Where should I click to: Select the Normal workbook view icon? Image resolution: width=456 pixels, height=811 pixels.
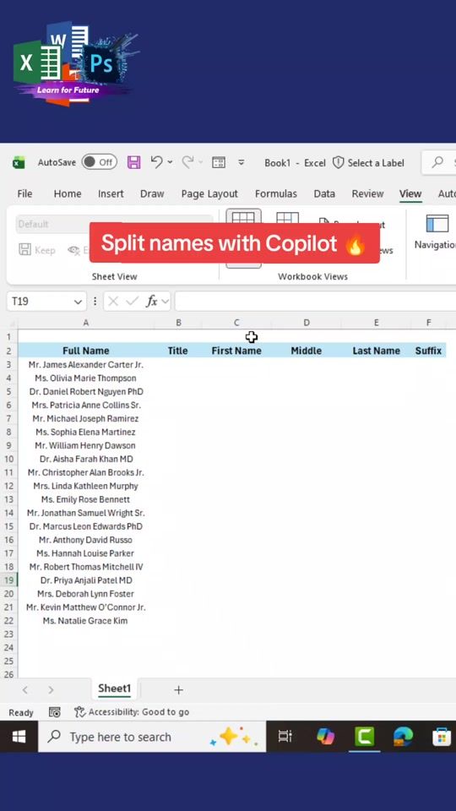pyautogui.click(x=243, y=219)
